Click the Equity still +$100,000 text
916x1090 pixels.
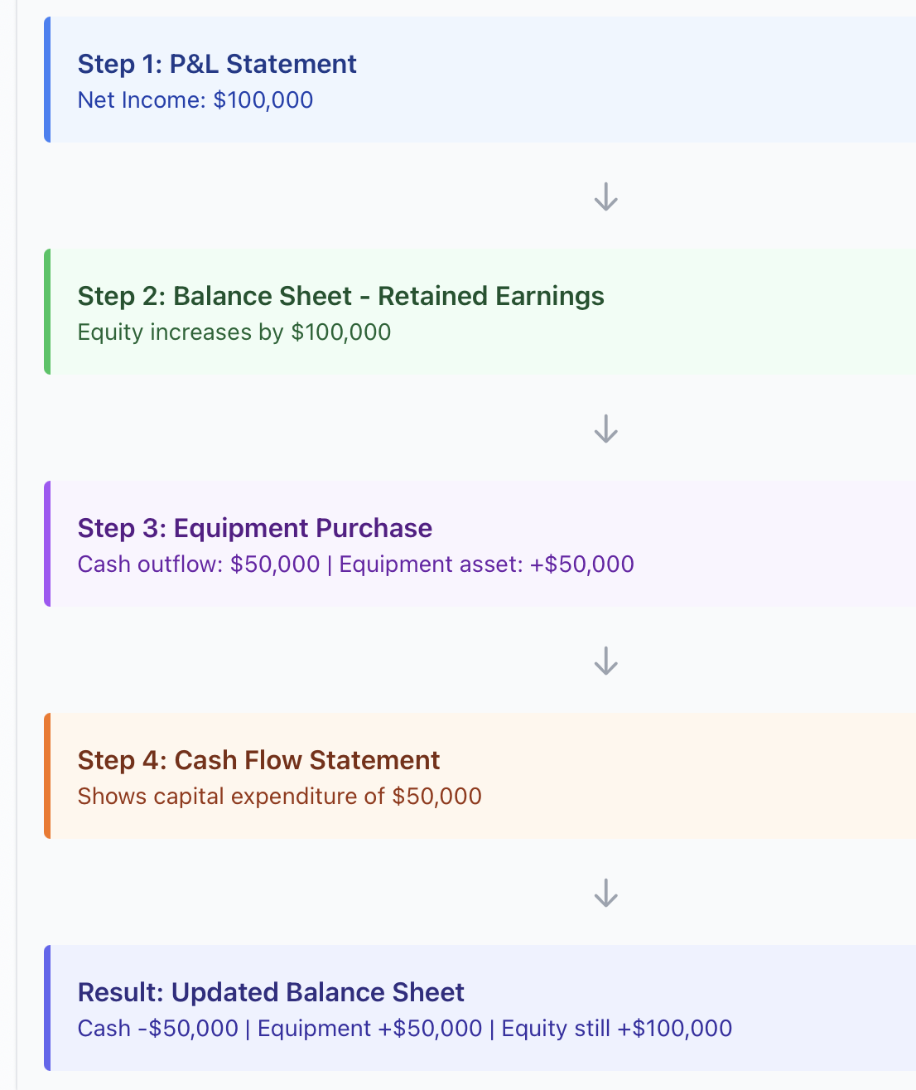coord(617,1029)
